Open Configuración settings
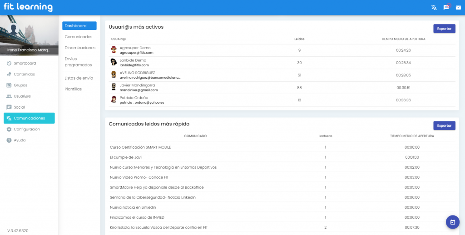 (26, 129)
